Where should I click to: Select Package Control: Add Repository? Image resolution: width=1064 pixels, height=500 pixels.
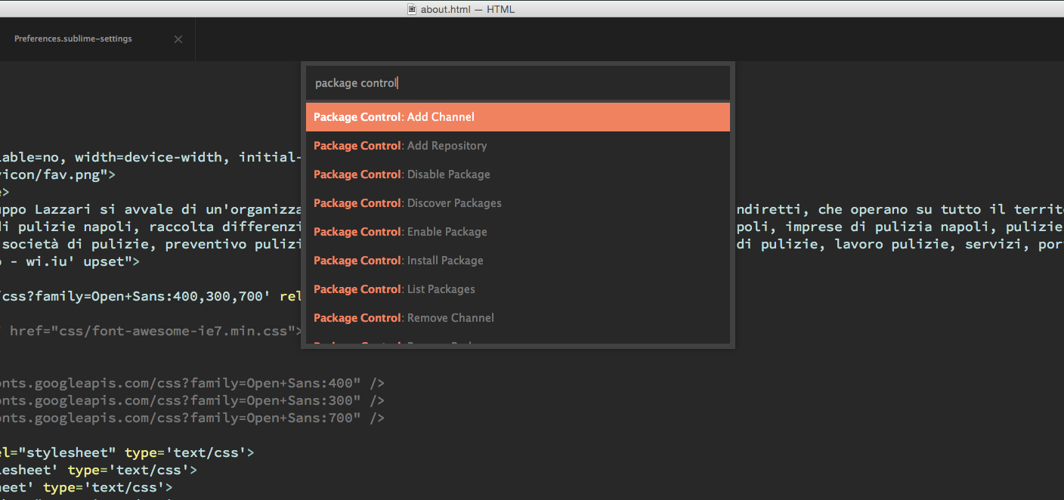click(x=518, y=146)
